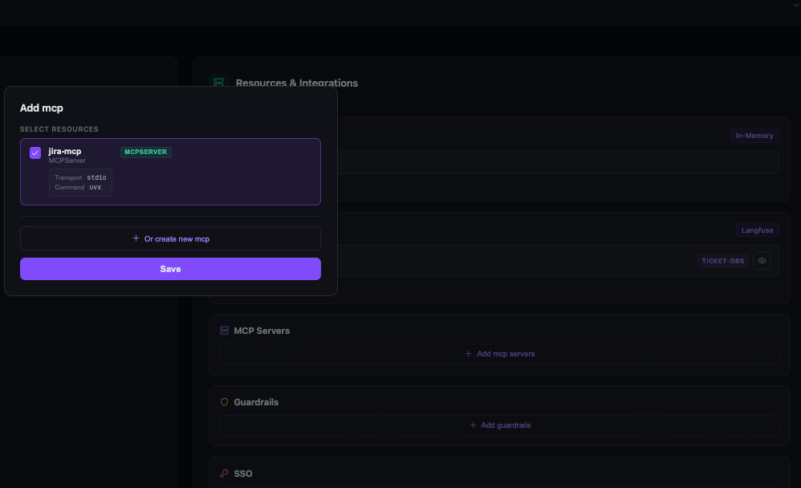Uncheck the jira-mcp resource checkbox
The image size is (801, 488).
(35, 152)
